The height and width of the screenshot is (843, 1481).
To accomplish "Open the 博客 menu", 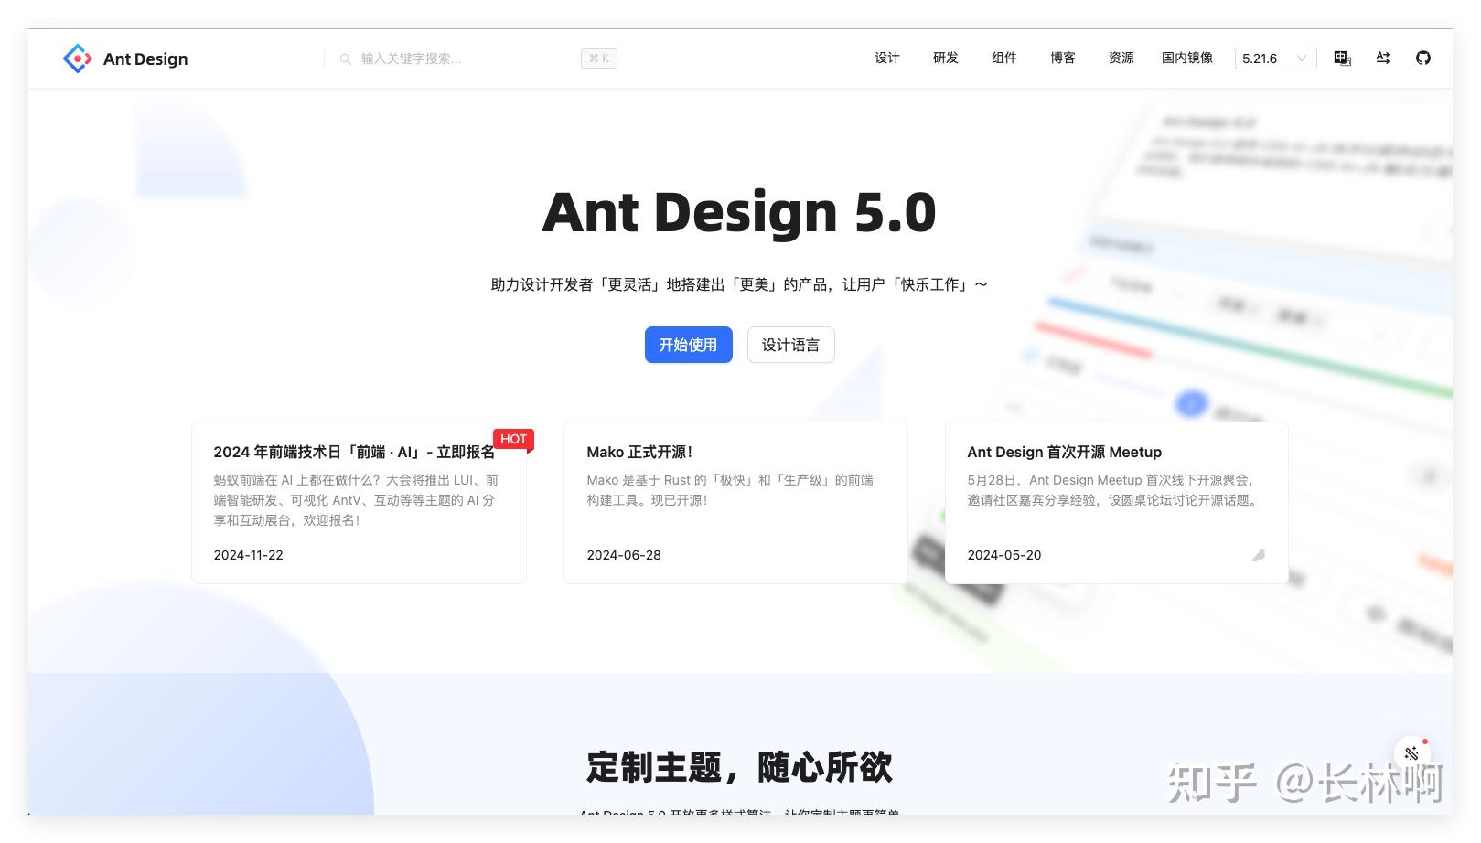I will (1062, 58).
